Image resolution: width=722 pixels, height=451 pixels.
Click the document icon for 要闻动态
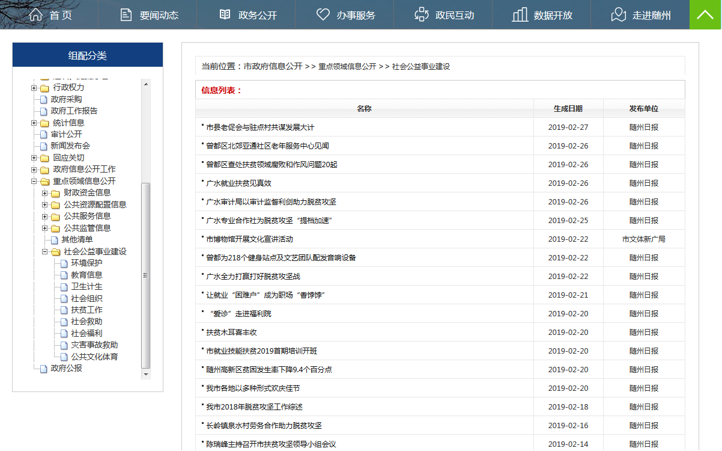(x=126, y=14)
